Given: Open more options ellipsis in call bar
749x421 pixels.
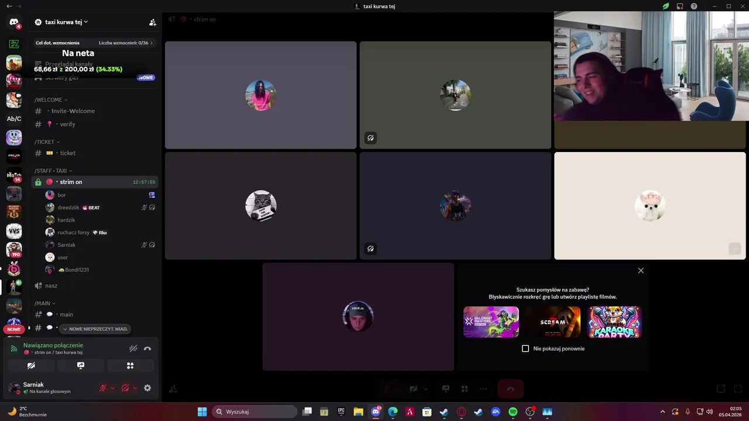Looking at the screenshot, I should point(483,389).
